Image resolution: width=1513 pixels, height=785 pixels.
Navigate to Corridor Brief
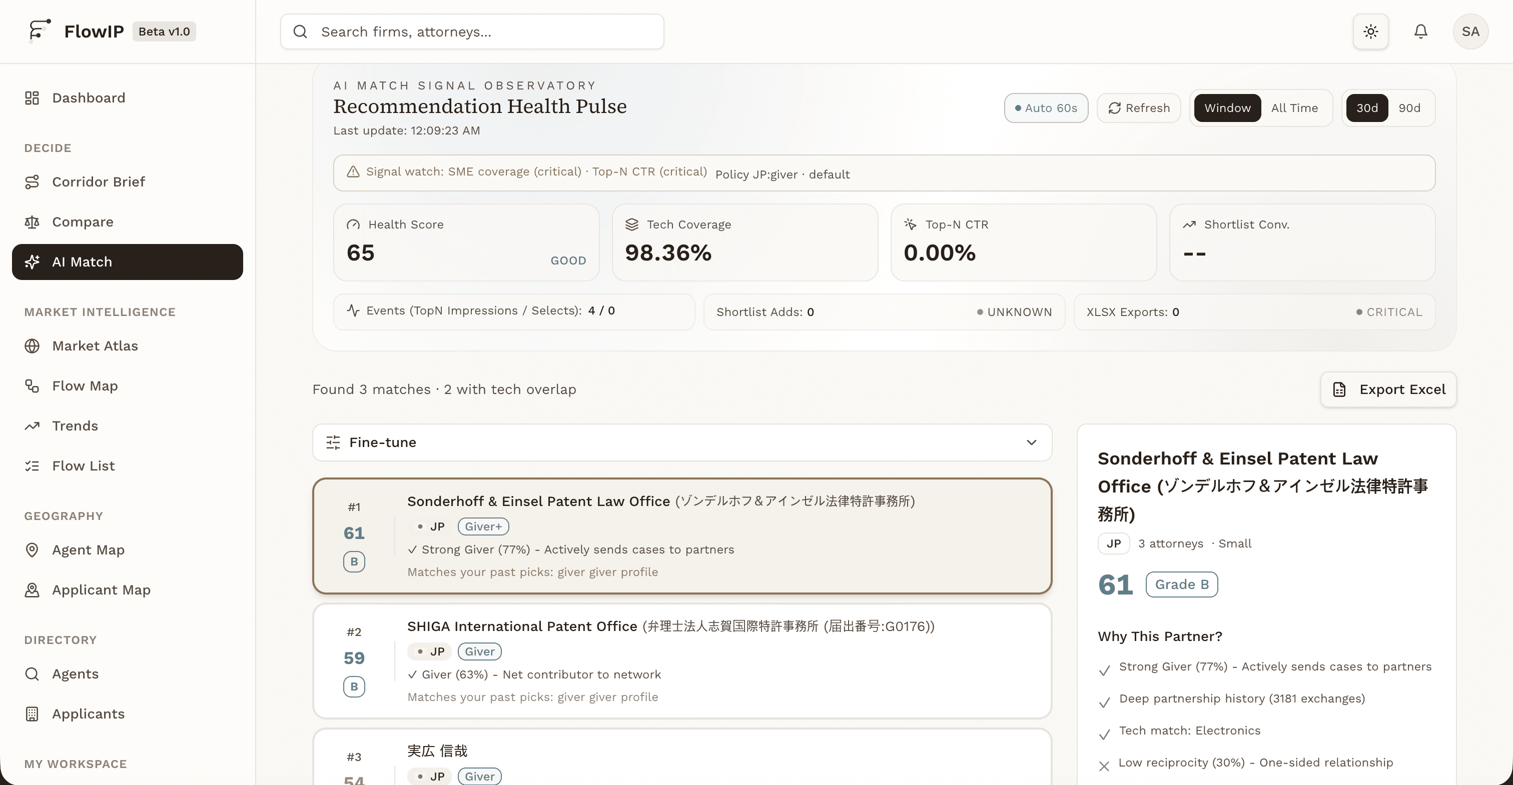tap(98, 182)
